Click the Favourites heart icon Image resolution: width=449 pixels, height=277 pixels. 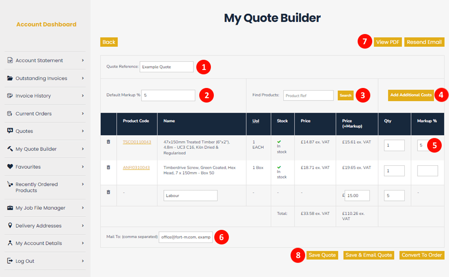tap(10, 166)
